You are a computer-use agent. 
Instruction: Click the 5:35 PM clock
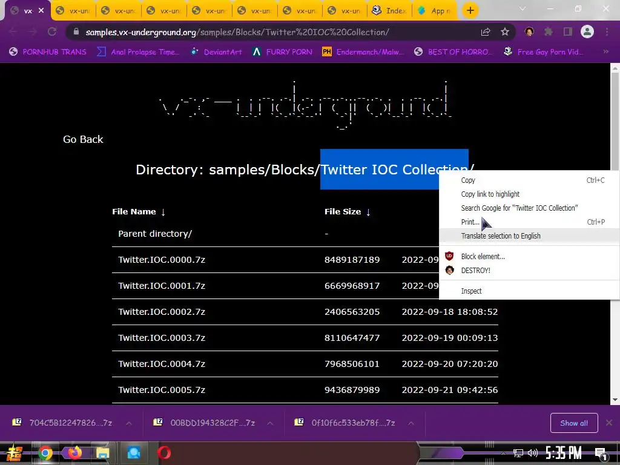click(564, 453)
